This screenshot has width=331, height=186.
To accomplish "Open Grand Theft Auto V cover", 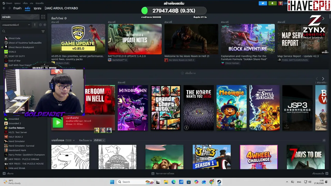I will tap(165, 108).
